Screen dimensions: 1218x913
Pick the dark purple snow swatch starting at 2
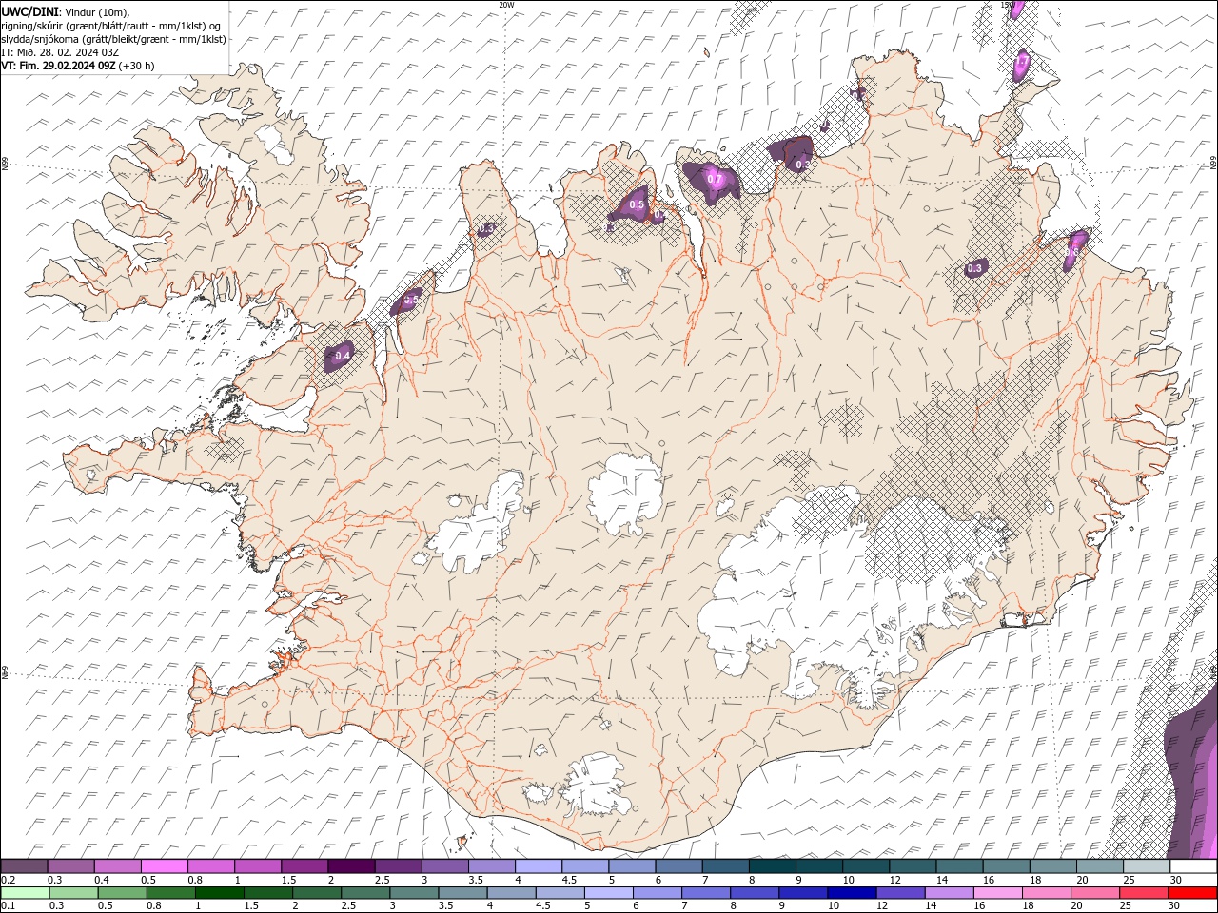(x=352, y=866)
